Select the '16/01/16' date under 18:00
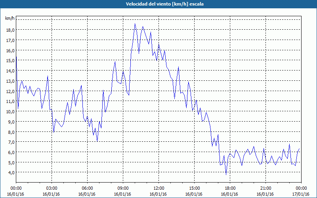The width and height of the screenshot is (317, 198). tap(229, 194)
